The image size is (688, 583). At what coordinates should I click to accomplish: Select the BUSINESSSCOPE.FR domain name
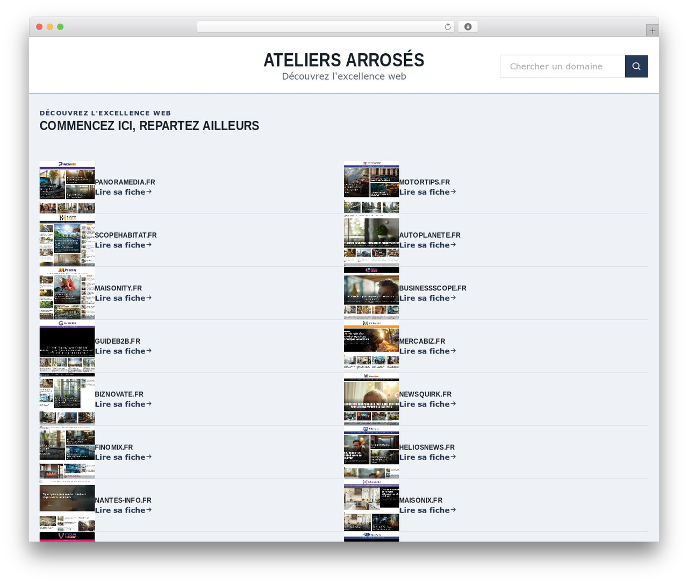[x=433, y=288]
